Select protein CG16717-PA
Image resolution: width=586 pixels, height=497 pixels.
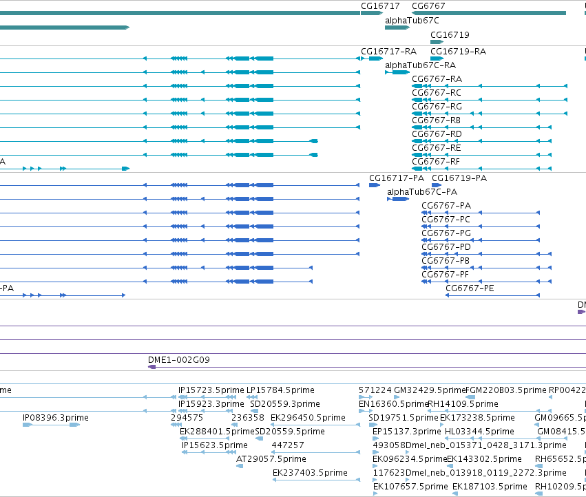coord(397,178)
